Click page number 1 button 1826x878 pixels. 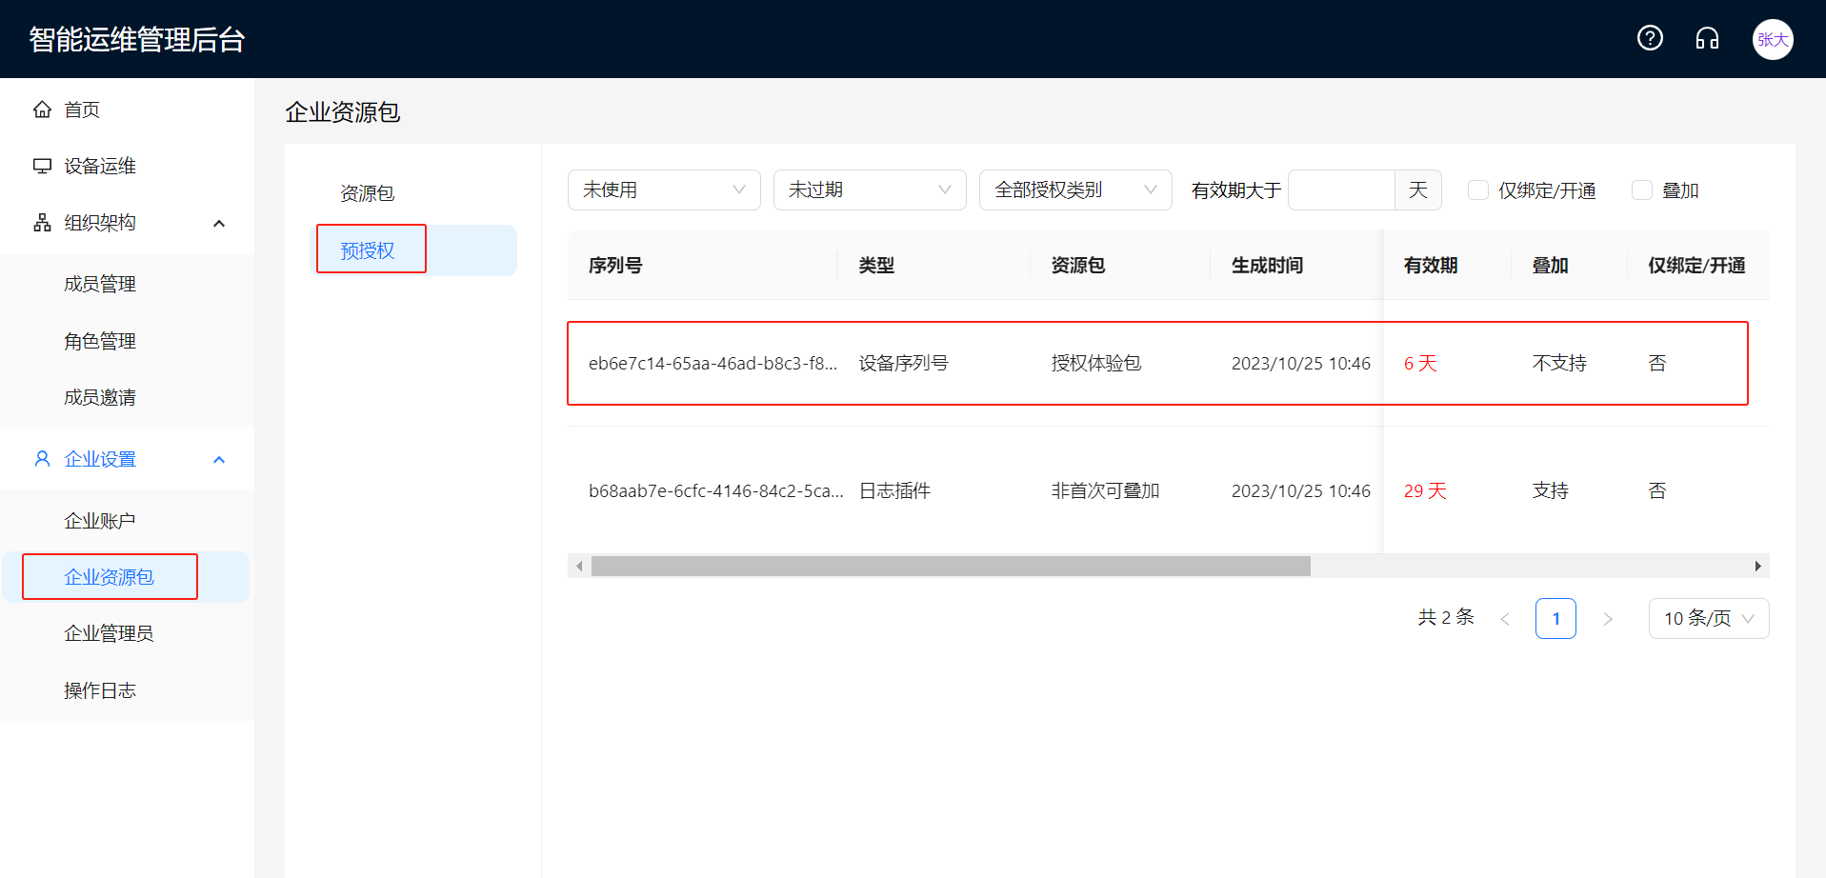pyautogui.click(x=1555, y=619)
